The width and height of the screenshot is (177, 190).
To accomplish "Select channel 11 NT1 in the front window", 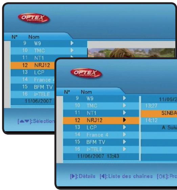I will [101, 113].
